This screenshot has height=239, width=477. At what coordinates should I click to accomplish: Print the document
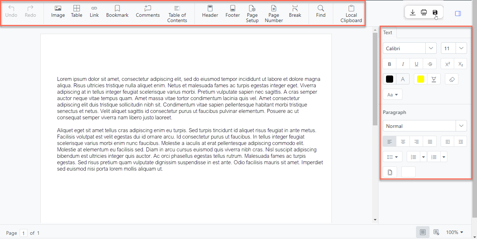point(423,12)
